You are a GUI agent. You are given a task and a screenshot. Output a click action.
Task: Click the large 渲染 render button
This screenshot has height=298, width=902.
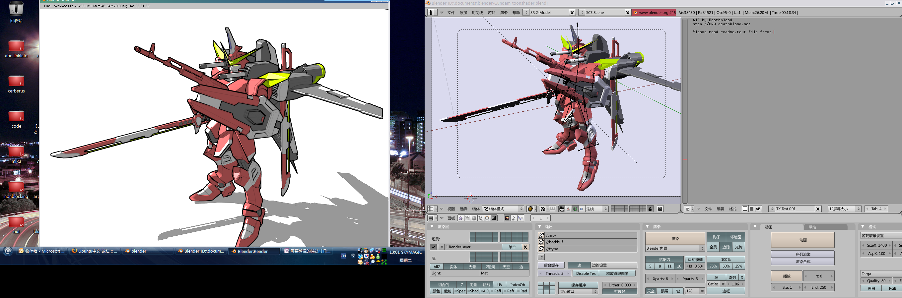coord(675,239)
